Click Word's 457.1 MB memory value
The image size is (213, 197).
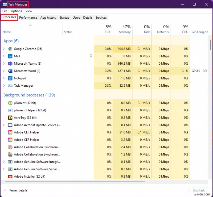point(124,71)
